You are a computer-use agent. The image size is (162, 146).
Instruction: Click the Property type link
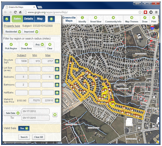(x=12, y=26)
